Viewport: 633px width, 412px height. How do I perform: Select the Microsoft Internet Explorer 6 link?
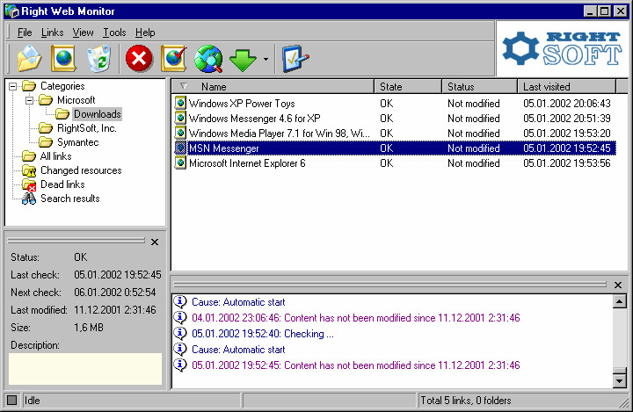247,163
